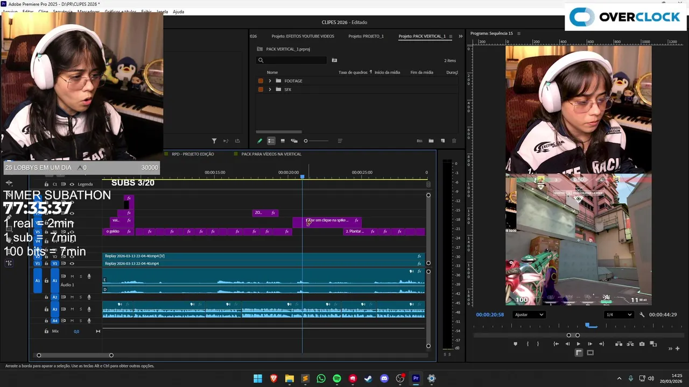Click the plus Button Editor icon
This screenshot has width=689, height=387.
(x=678, y=348)
